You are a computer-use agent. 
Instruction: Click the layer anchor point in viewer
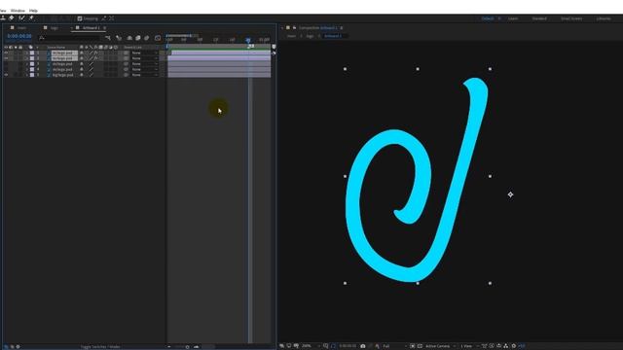(510, 194)
